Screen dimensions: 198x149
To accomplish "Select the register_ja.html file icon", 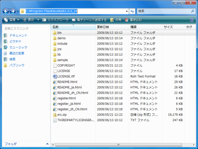I will (55, 104).
